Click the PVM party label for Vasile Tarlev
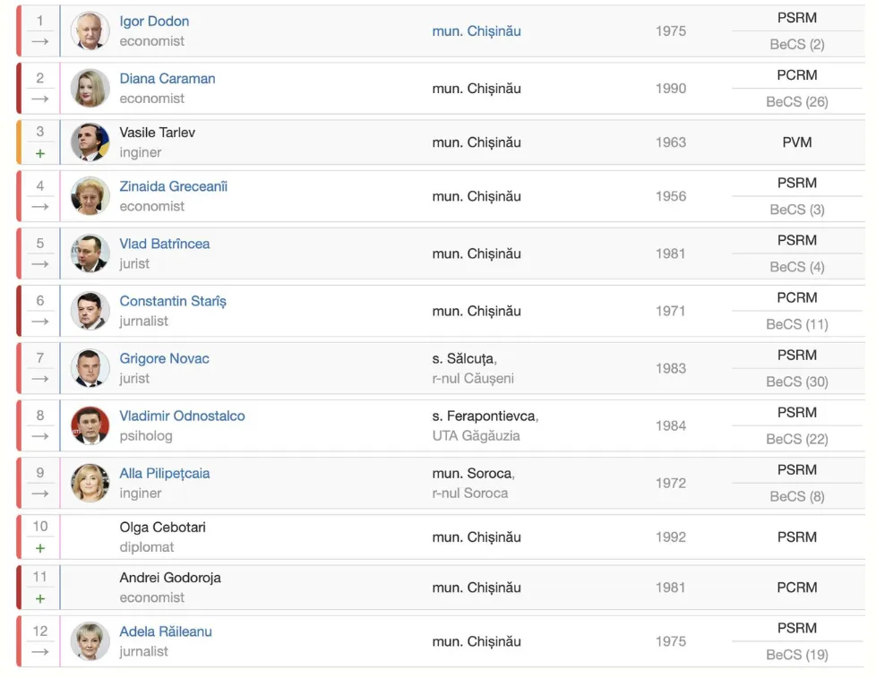 click(797, 142)
